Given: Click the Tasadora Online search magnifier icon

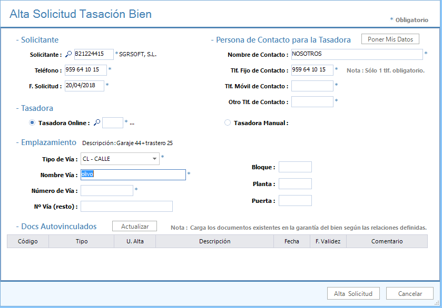Looking at the screenshot, I should pyautogui.click(x=97, y=122).
